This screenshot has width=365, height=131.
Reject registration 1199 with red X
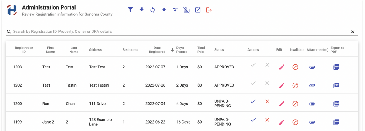(267, 120)
